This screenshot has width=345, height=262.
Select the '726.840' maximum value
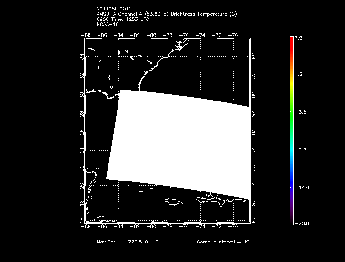tap(138, 242)
